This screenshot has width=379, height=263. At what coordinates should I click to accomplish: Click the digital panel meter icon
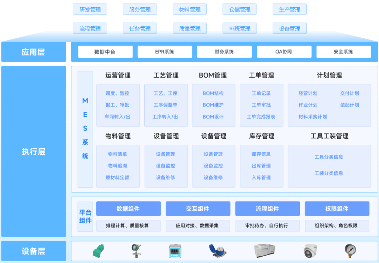(175, 251)
